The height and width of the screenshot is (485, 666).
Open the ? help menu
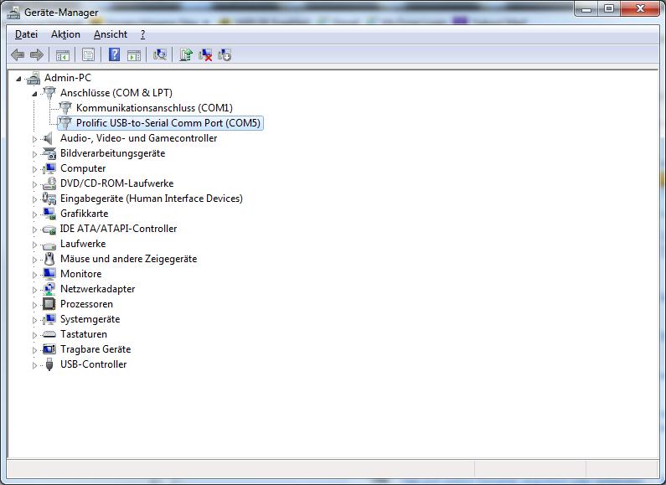142,34
